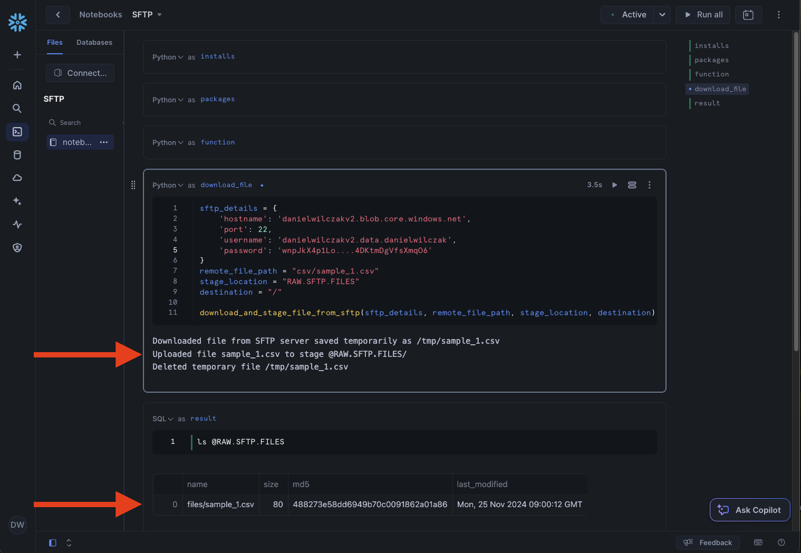Open the Projects notebook icon in sidebar
The width and height of the screenshot is (801, 553).
coord(17,132)
